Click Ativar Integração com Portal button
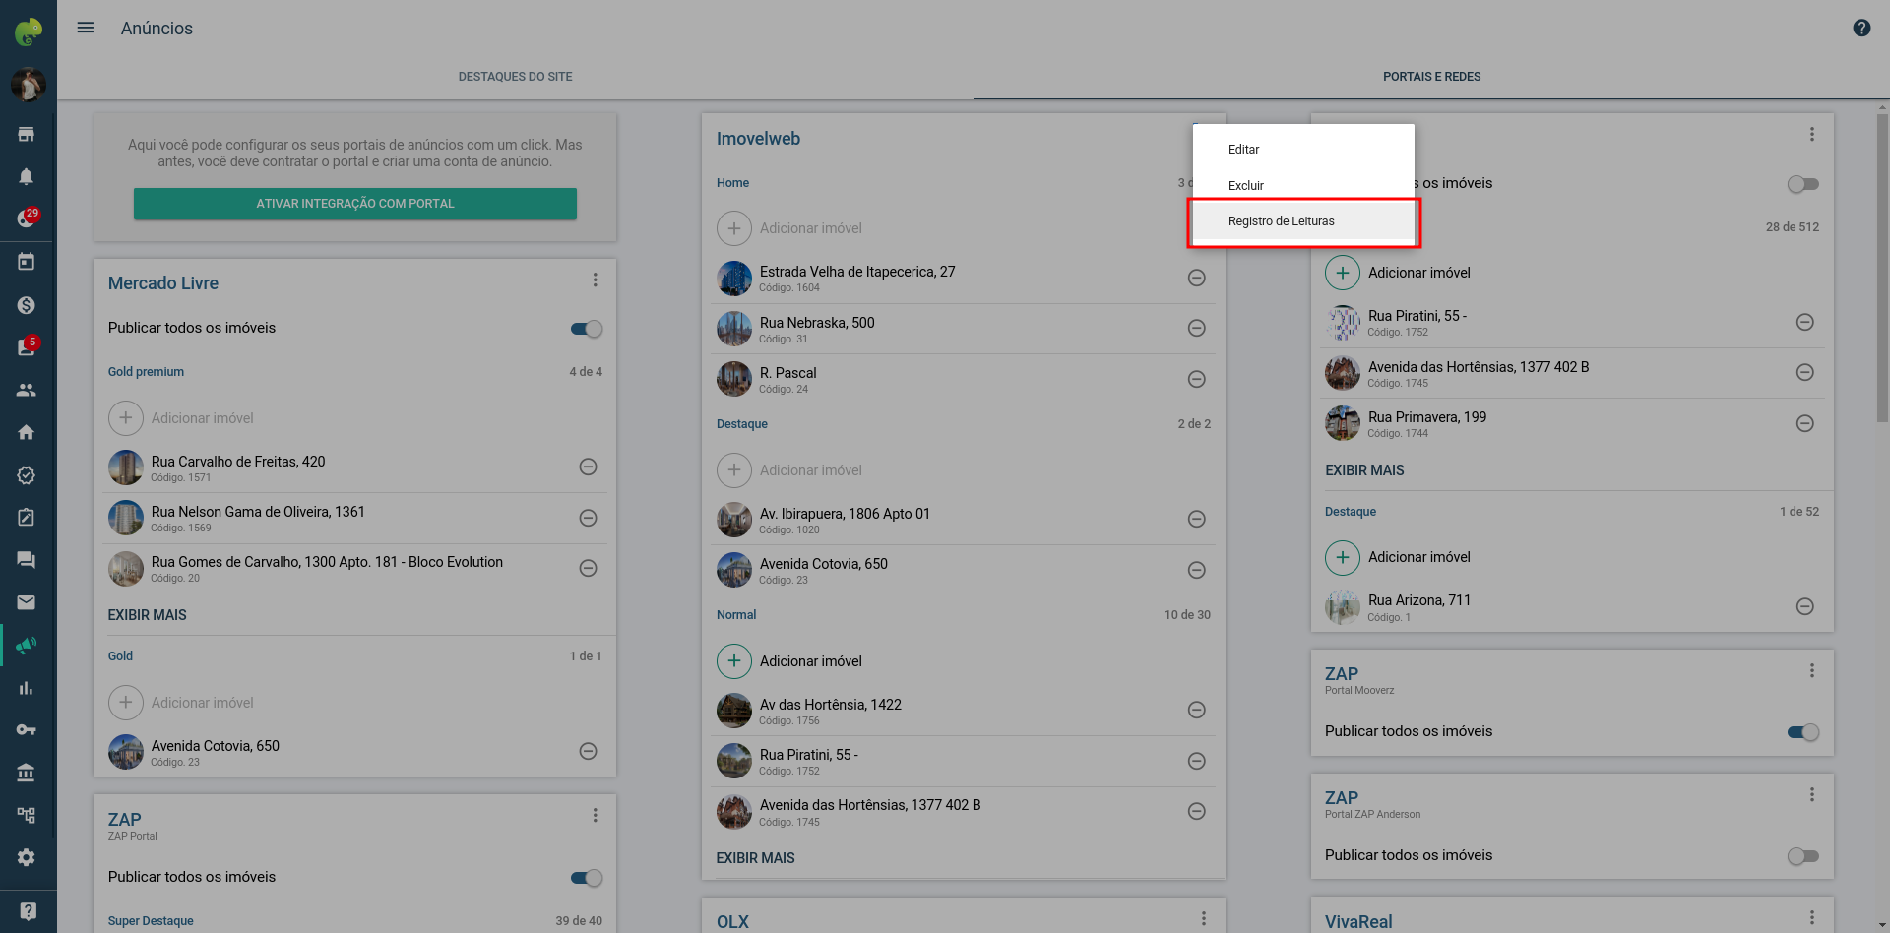The image size is (1890, 933). click(x=355, y=204)
